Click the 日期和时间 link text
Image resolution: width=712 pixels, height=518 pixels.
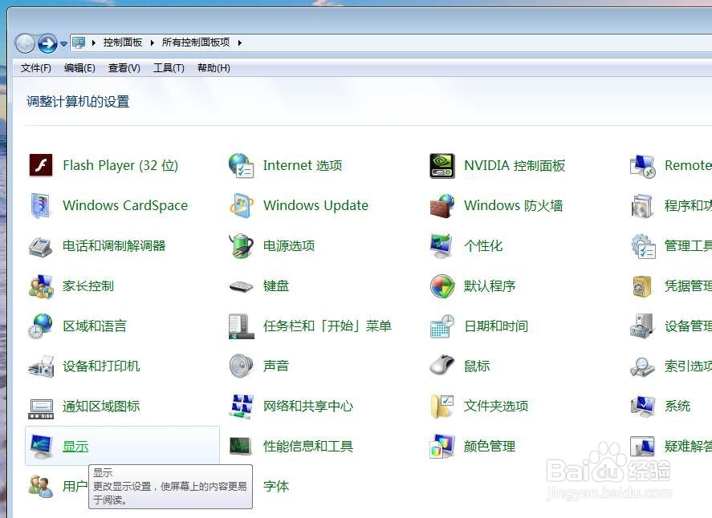point(496,326)
